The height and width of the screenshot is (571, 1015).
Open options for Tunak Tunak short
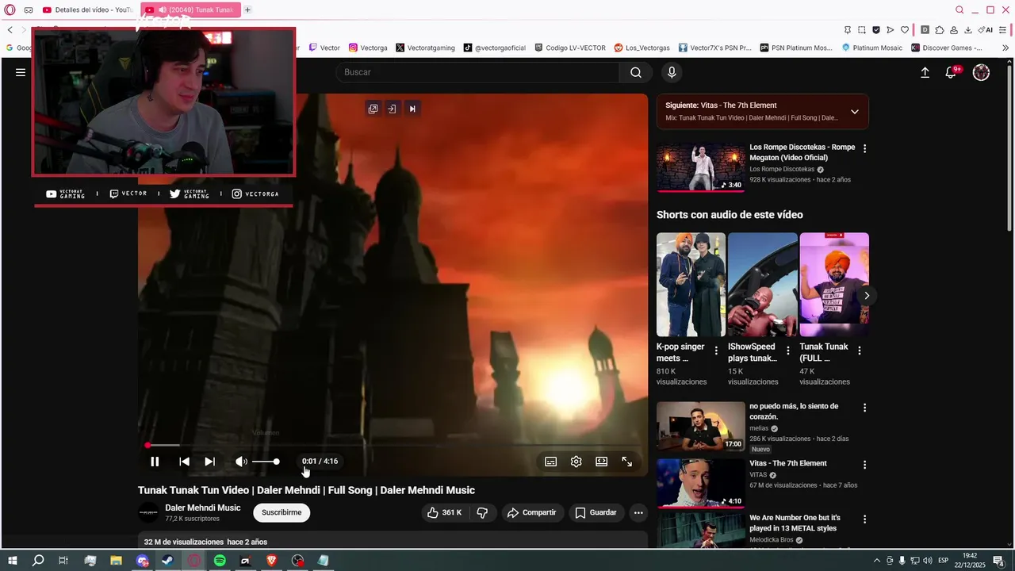coord(859,351)
